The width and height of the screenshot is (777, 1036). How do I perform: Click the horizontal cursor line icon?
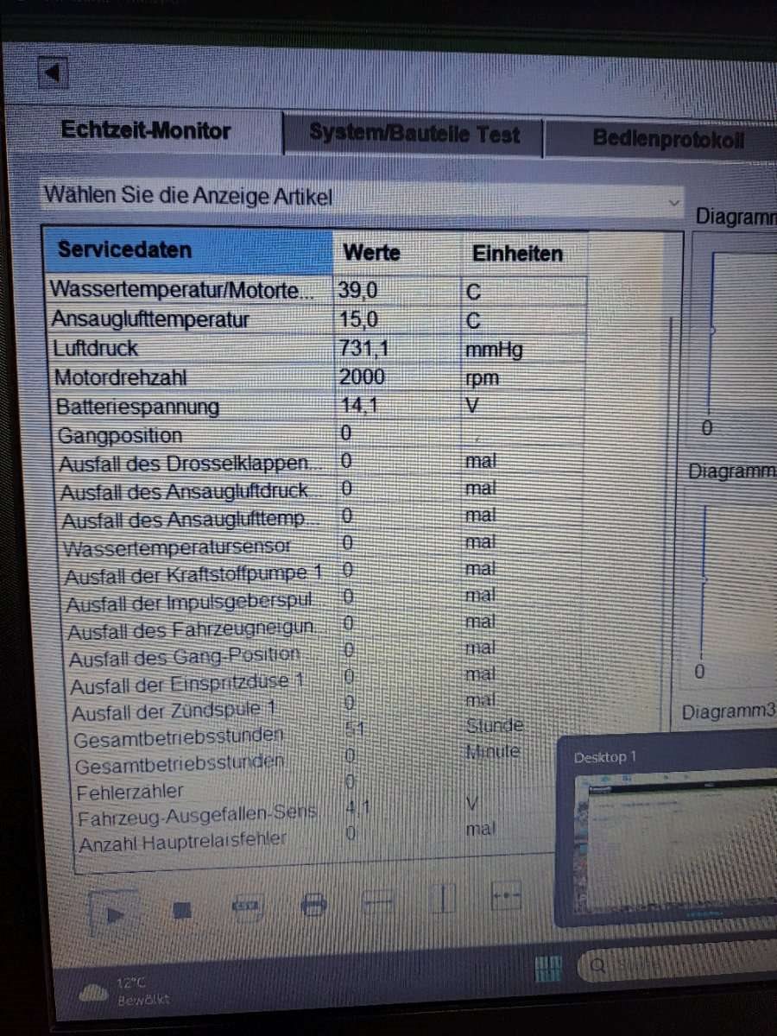[x=378, y=901]
